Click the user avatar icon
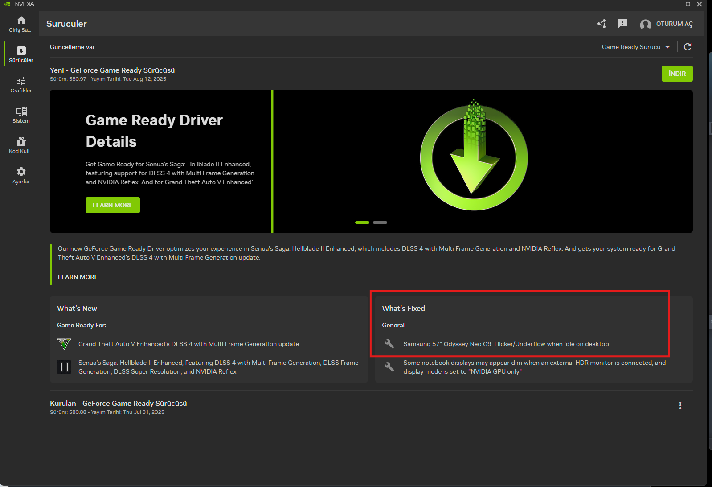 [645, 24]
